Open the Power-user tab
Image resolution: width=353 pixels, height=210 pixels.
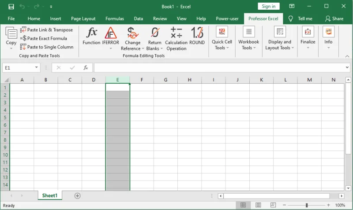pyautogui.click(x=227, y=18)
